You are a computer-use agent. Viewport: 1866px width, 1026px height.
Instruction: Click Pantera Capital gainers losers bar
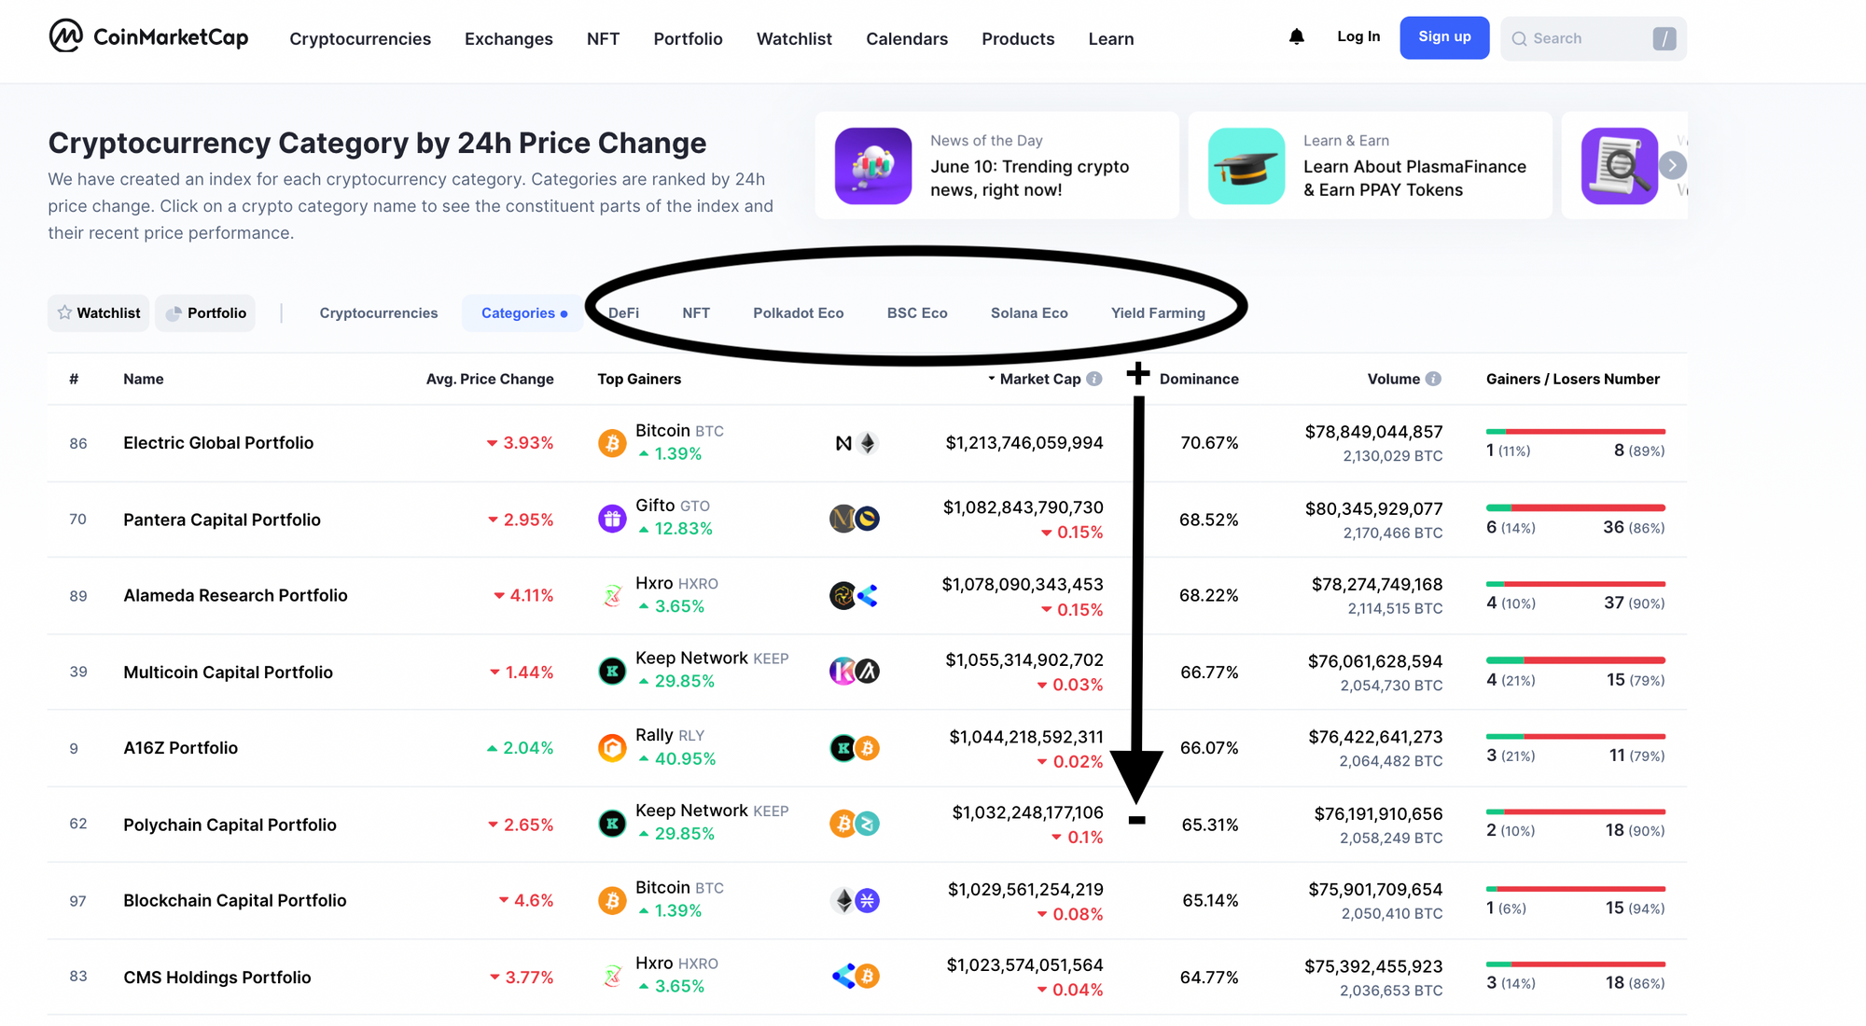1576,507
